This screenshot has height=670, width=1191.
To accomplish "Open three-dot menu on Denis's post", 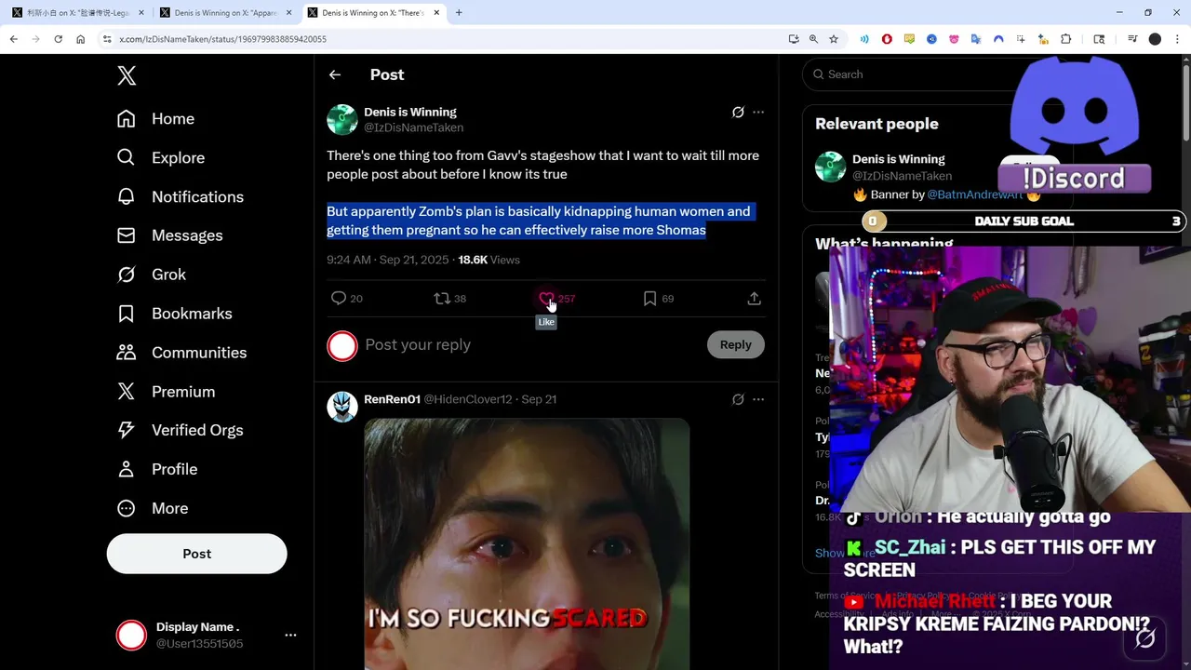I will (758, 113).
